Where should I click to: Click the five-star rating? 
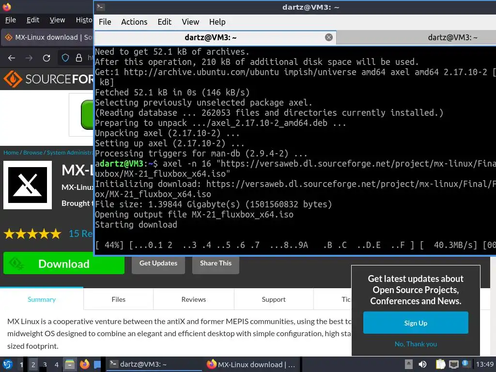click(x=32, y=234)
